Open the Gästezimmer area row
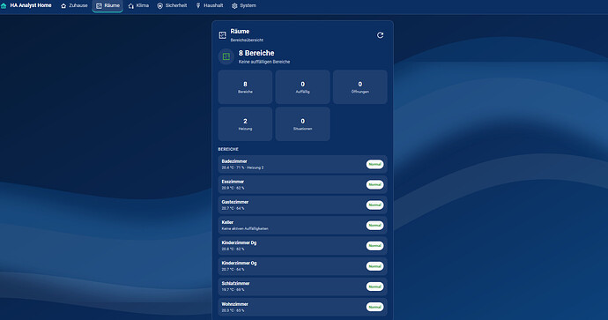The image size is (608, 320). coord(302,205)
